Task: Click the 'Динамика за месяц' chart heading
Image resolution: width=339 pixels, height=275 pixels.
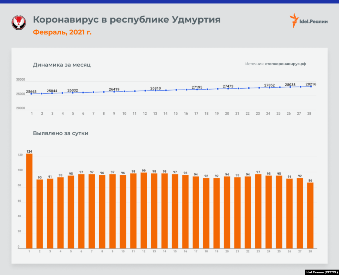Action: pos(62,65)
